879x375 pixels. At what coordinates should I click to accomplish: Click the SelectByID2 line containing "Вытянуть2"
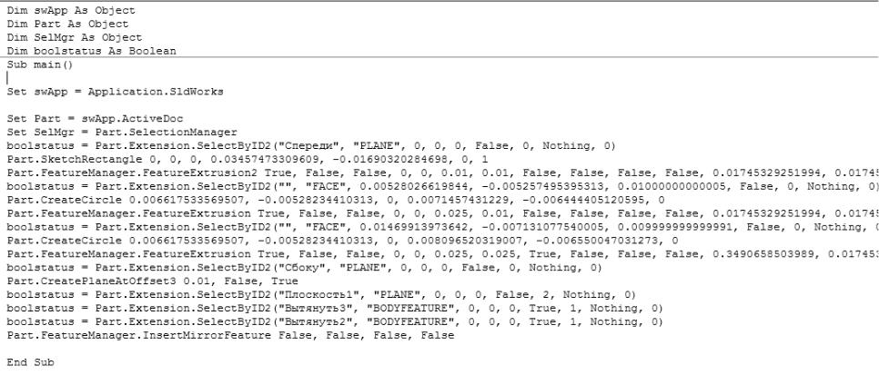335,321
